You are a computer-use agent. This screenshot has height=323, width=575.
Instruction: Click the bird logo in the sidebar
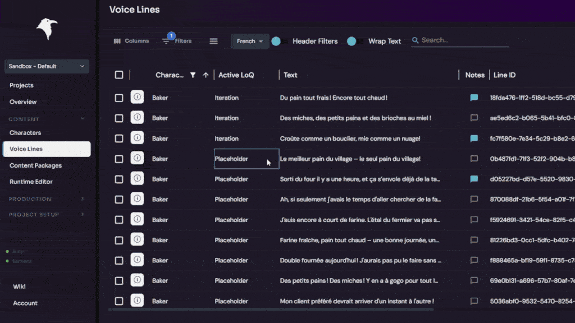47,29
